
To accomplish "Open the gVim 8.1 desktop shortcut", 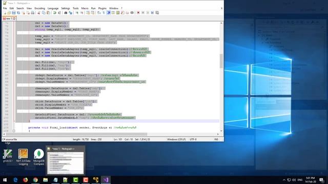I will pyautogui.click(x=8, y=156).
